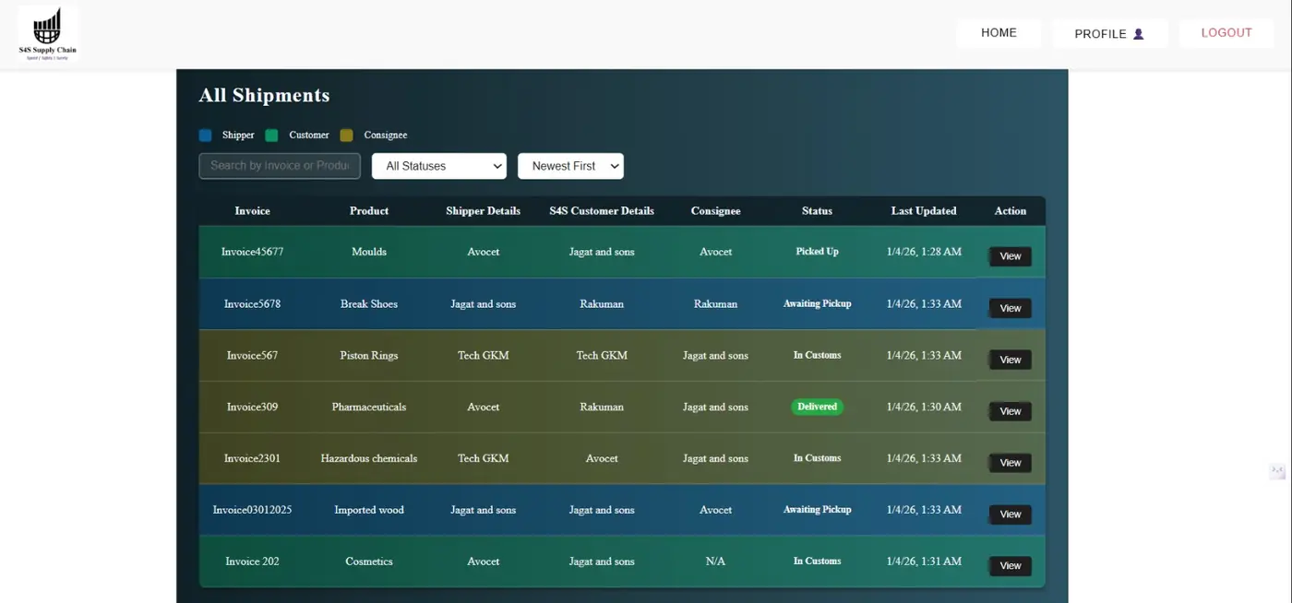Click In Customs status for Invoice 202
Screen dimensions: 1292x603
click(817, 562)
